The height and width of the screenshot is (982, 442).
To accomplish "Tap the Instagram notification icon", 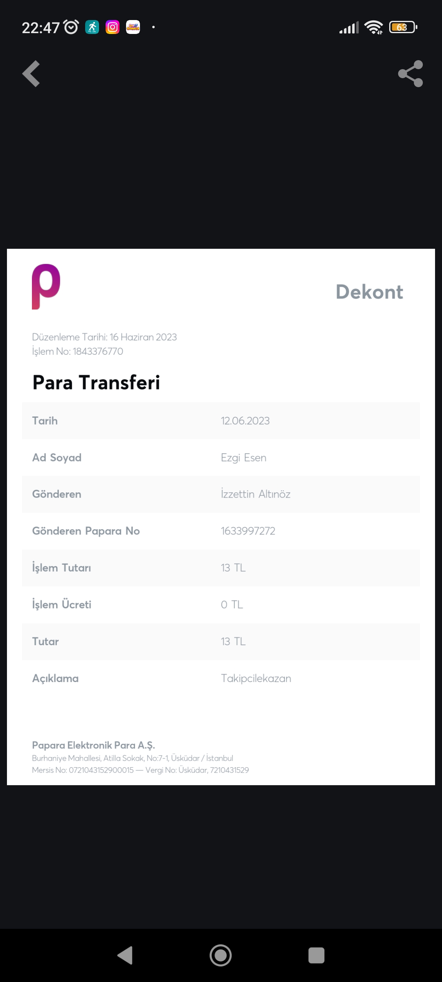I will [x=113, y=27].
